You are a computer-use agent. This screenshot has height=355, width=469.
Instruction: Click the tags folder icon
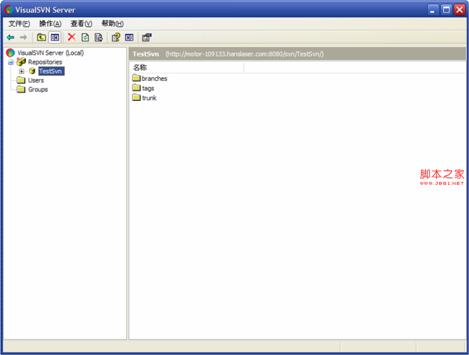click(x=137, y=87)
